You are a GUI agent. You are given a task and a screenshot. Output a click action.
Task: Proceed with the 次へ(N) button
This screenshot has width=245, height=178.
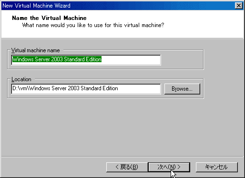[x=169, y=167]
